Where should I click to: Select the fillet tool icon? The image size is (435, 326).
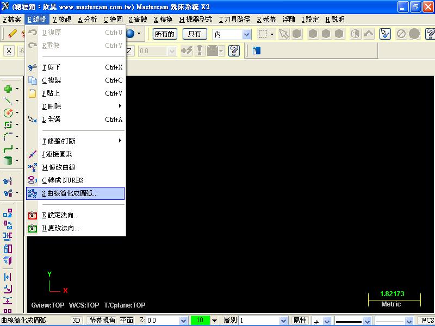(x=8, y=137)
